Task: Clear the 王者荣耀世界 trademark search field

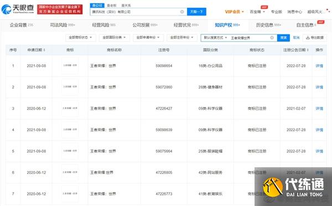Action: coord(272,38)
